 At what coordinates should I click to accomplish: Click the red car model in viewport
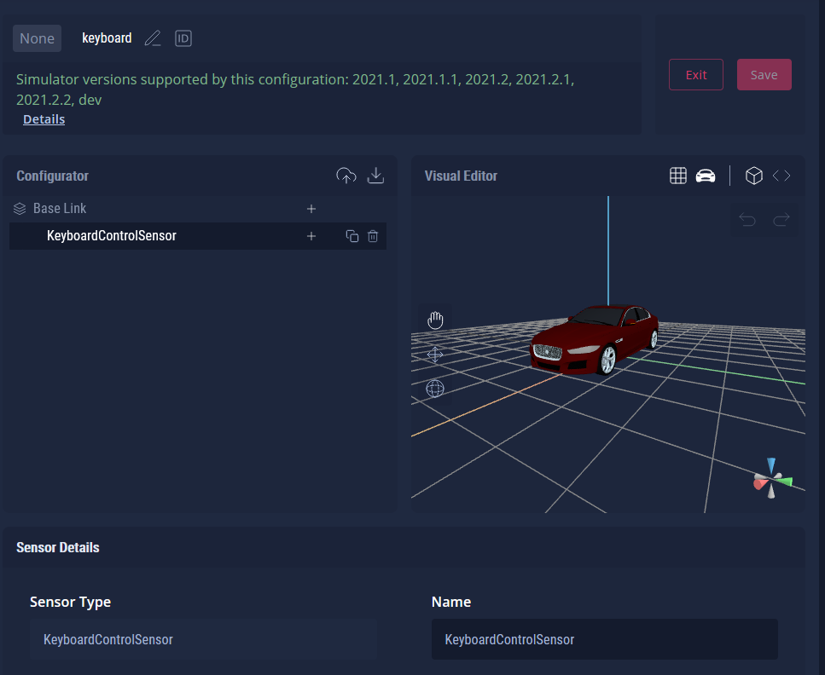coord(595,339)
